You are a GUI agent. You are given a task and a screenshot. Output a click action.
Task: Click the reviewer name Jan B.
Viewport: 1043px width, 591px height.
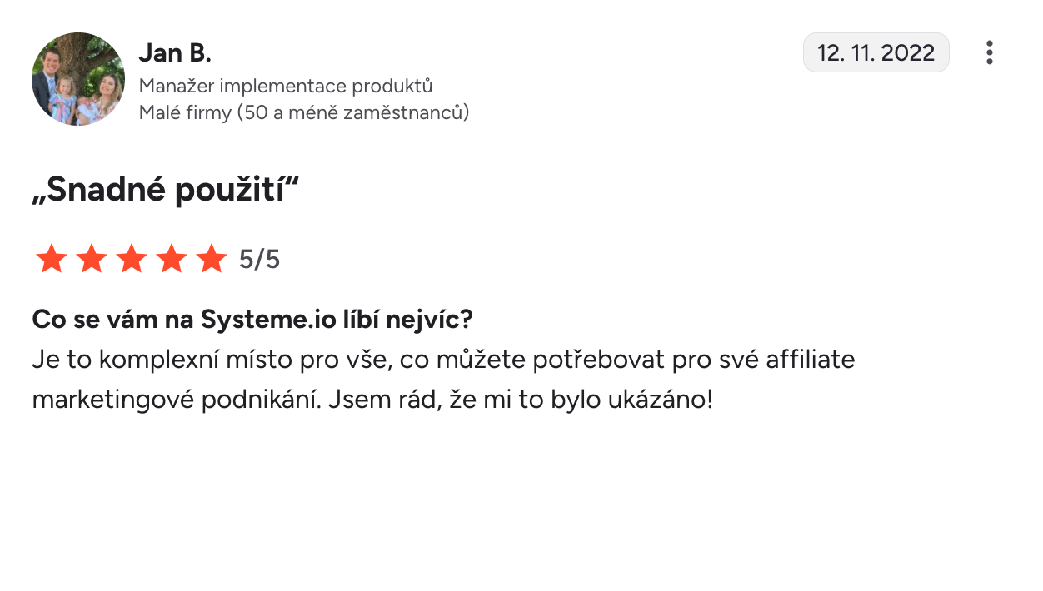(x=175, y=53)
